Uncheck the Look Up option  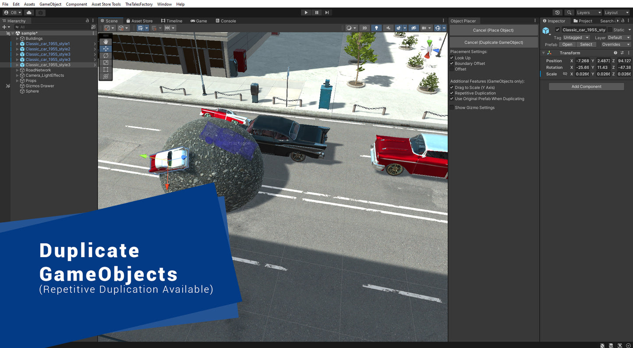point(452,58)
